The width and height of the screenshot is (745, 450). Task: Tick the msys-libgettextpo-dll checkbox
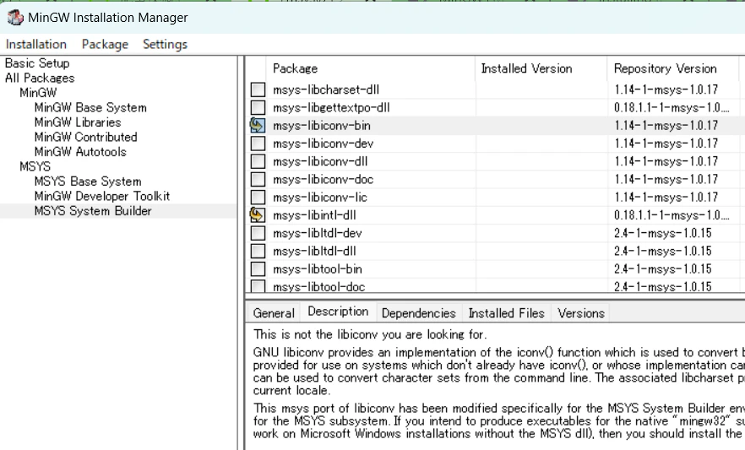click(258, 107)
